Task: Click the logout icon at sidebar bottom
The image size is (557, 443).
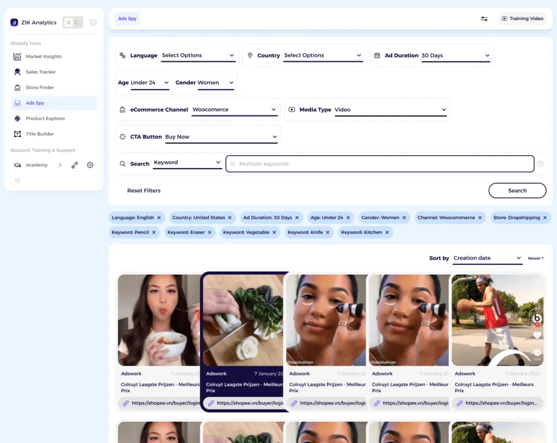Action: click(17, 181)
